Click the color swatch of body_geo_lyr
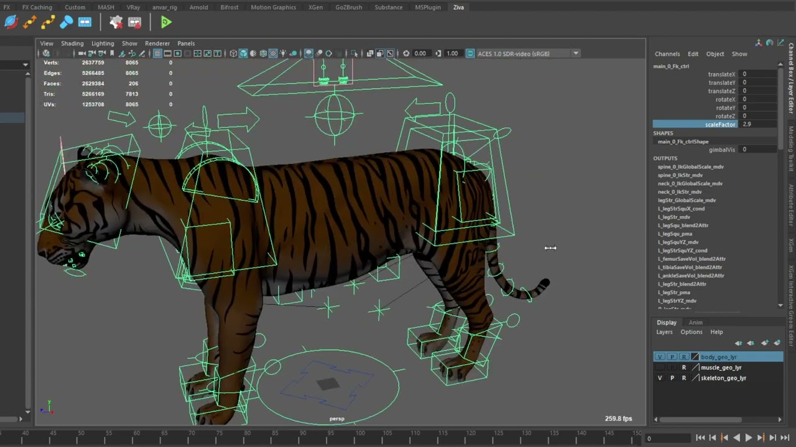 point(695,357)
